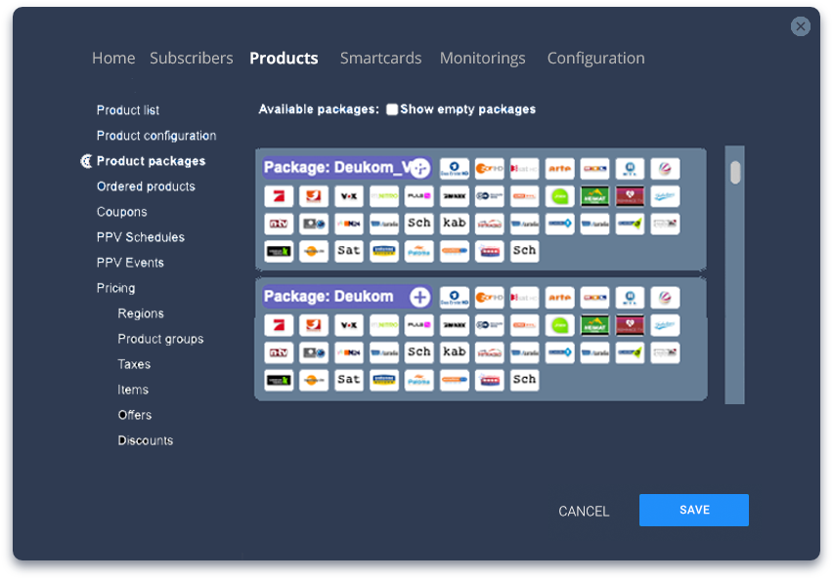Navigate to the Configuration tab
Image resolution: width=833 pixels, height=579 pixels.
coord(596,58)
